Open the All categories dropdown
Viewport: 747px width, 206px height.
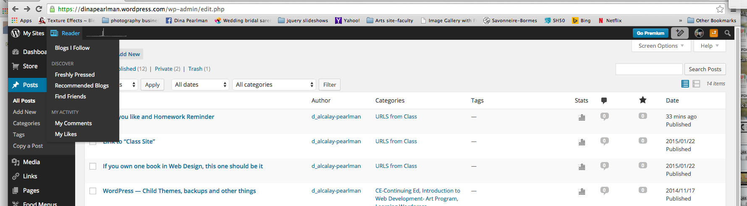pos(274,85)
